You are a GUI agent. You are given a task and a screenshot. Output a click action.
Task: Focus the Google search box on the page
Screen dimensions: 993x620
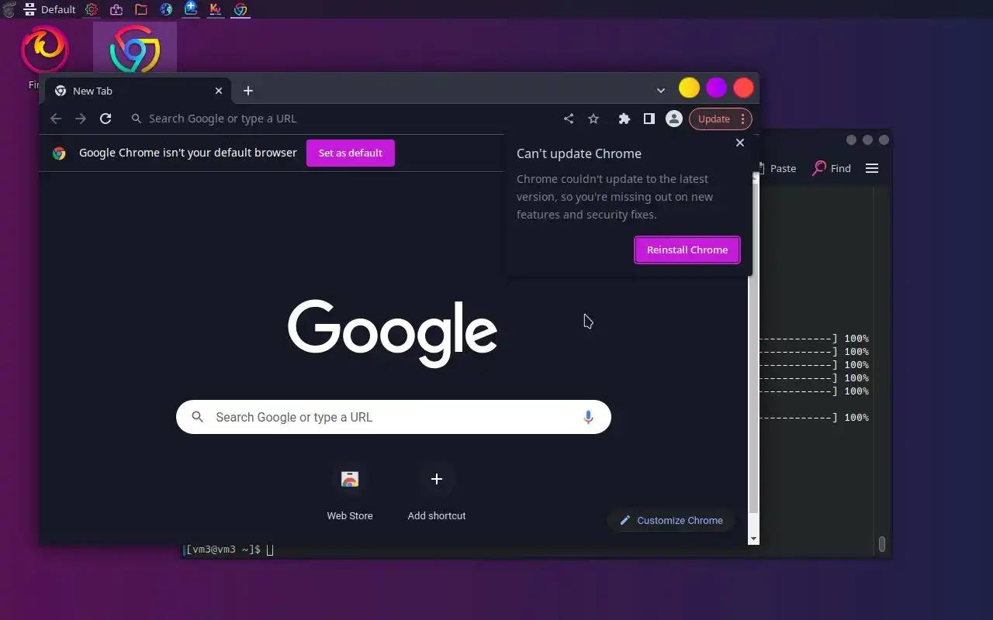click(x=393, y=417)
